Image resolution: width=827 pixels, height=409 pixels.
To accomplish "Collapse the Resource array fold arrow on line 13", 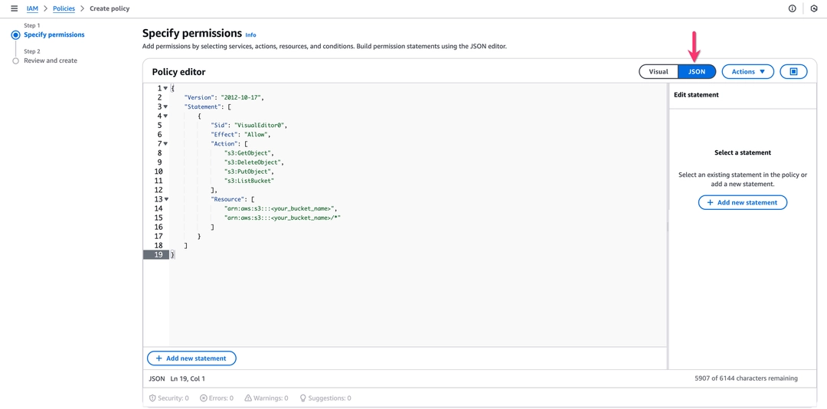I will [165, 199].
